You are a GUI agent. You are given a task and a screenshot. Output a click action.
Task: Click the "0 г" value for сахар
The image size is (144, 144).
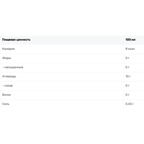127,86
